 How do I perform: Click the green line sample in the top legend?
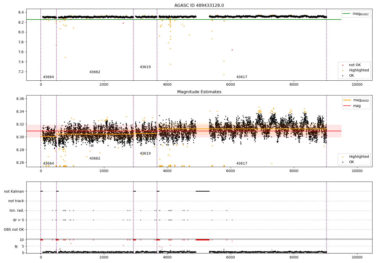tap(346, 14)
